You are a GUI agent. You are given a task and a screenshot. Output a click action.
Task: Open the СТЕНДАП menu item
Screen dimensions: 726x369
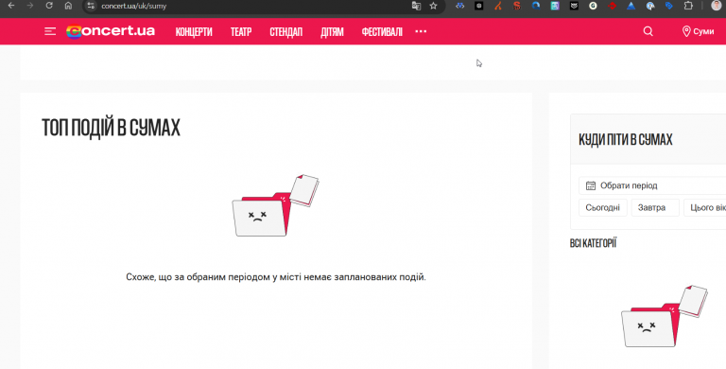285,31
